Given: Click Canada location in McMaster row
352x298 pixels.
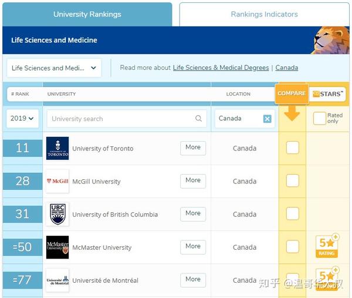Looking at the screenshot, I should 245,247.
